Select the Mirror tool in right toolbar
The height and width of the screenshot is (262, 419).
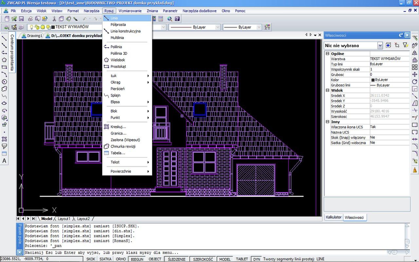pyautogui.click(x=415, y=53)
